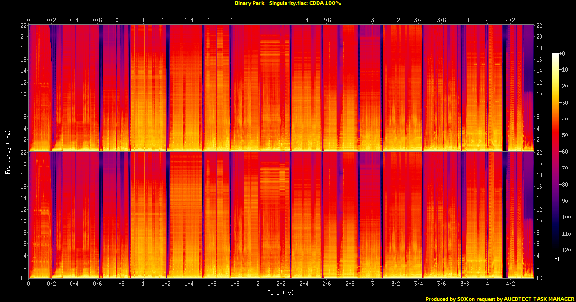
Task: Click the 0•6 tick on the top time axis
Action: (97, 20)
